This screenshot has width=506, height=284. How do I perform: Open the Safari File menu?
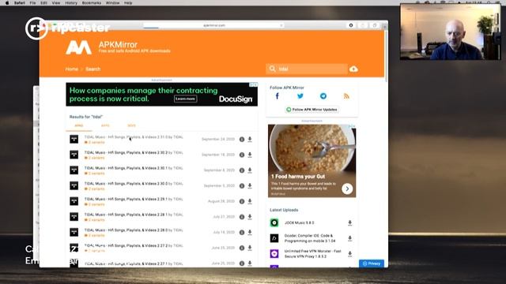coord(32,3)
